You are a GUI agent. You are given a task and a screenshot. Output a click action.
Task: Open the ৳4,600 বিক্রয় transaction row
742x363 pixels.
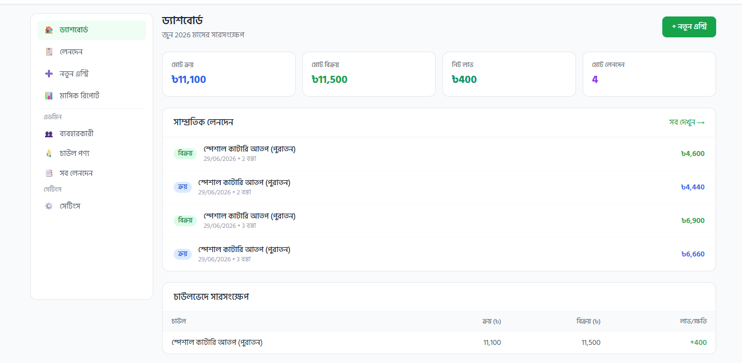pos(439,154)
